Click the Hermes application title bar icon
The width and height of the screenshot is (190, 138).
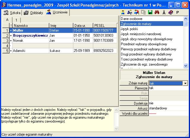[4, 5]
